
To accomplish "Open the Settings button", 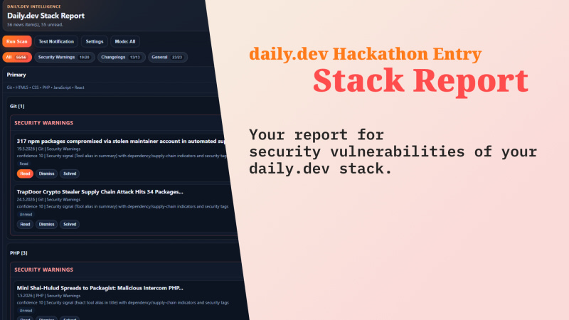I will pos(95,41).
